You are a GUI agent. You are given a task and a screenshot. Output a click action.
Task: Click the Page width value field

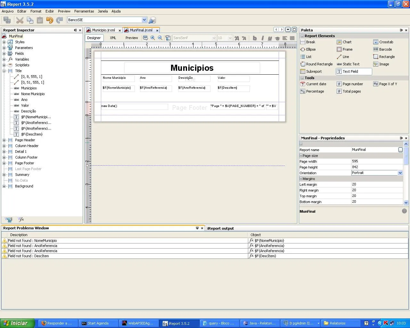click(x=376, y=161)
